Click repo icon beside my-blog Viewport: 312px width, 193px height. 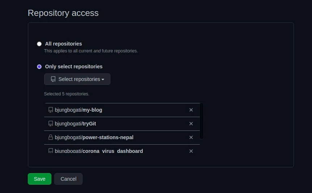click(x=51, y=110)
